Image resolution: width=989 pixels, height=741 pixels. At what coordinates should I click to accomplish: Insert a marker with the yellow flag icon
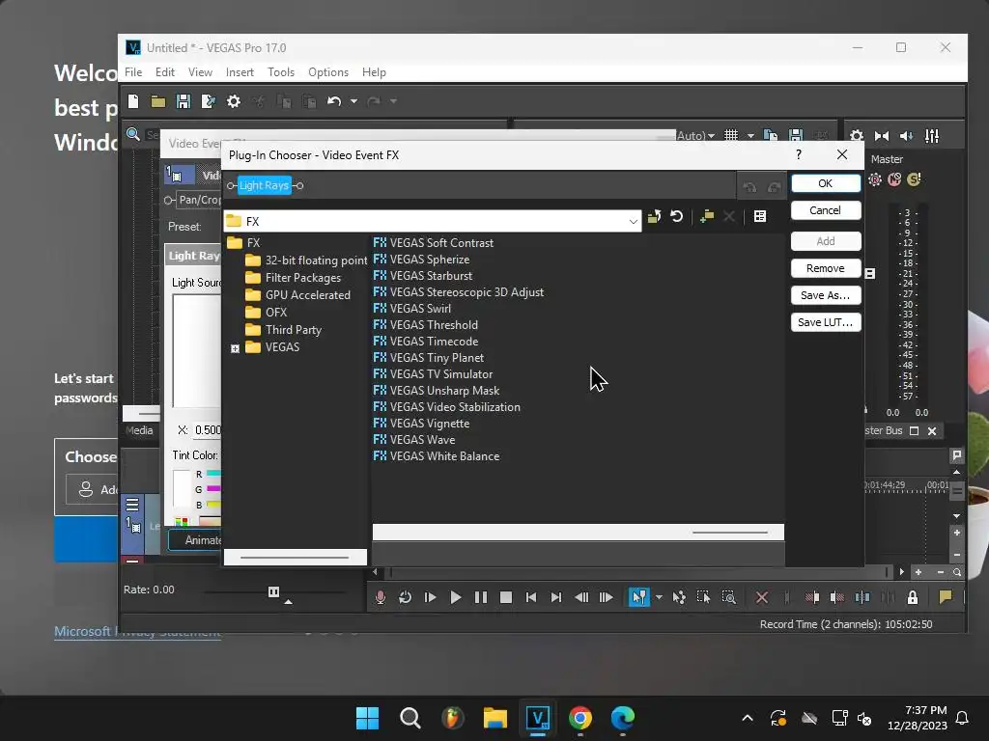pos(945,597)
